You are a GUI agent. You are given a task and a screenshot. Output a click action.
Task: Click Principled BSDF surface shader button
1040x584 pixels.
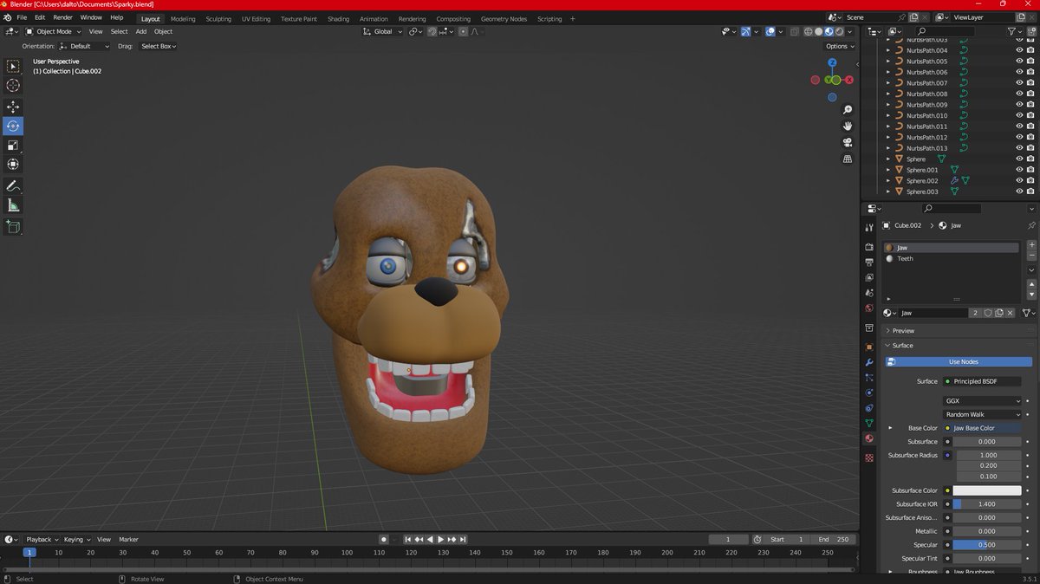pyautogui.click(x=982, y=381)
